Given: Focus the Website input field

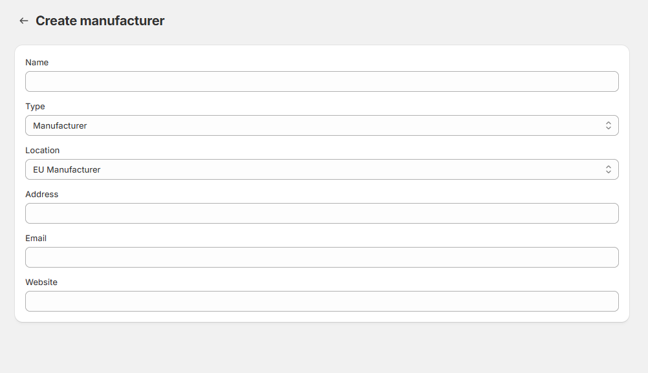Looking at the screenshot, I should pyautogui.click(x=322, y=301).
